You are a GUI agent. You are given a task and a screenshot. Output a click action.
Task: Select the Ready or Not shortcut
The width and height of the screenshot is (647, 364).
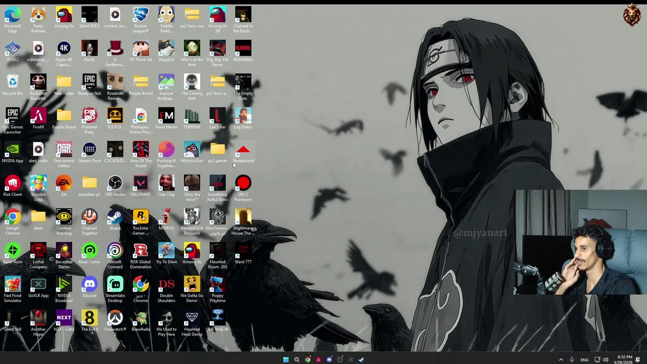tap(89, 85)
